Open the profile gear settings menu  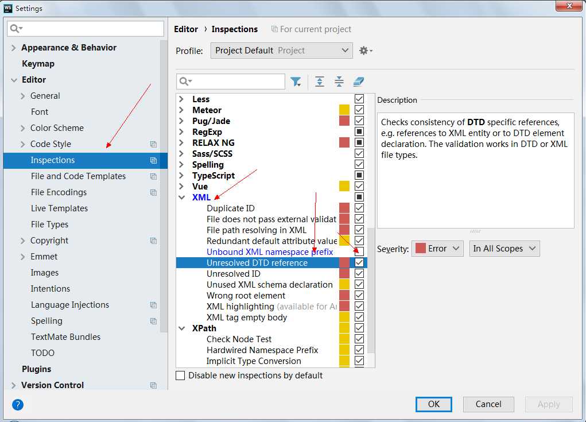pos(366,51)
